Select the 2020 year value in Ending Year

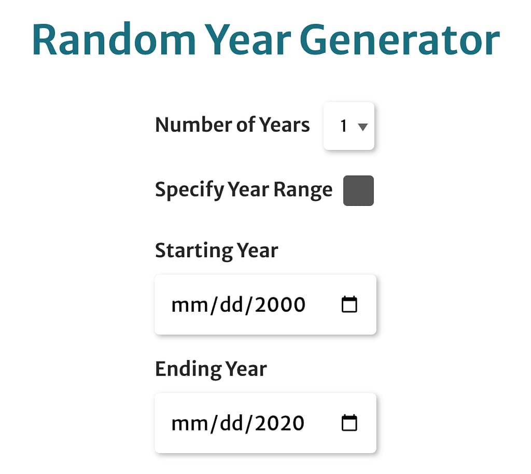(x=281, y=424)
